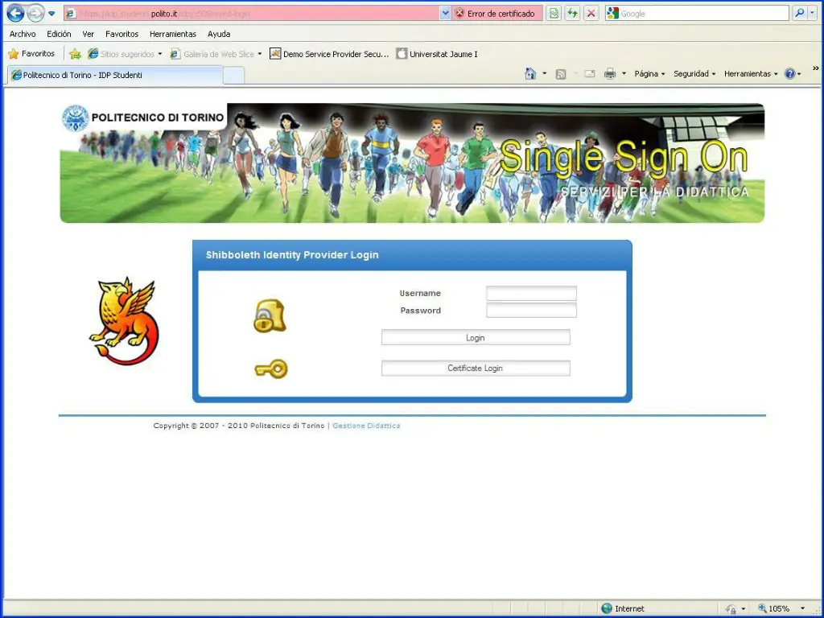Click the Login button
This screenshot has width=824, height=618.
[476, 337]
